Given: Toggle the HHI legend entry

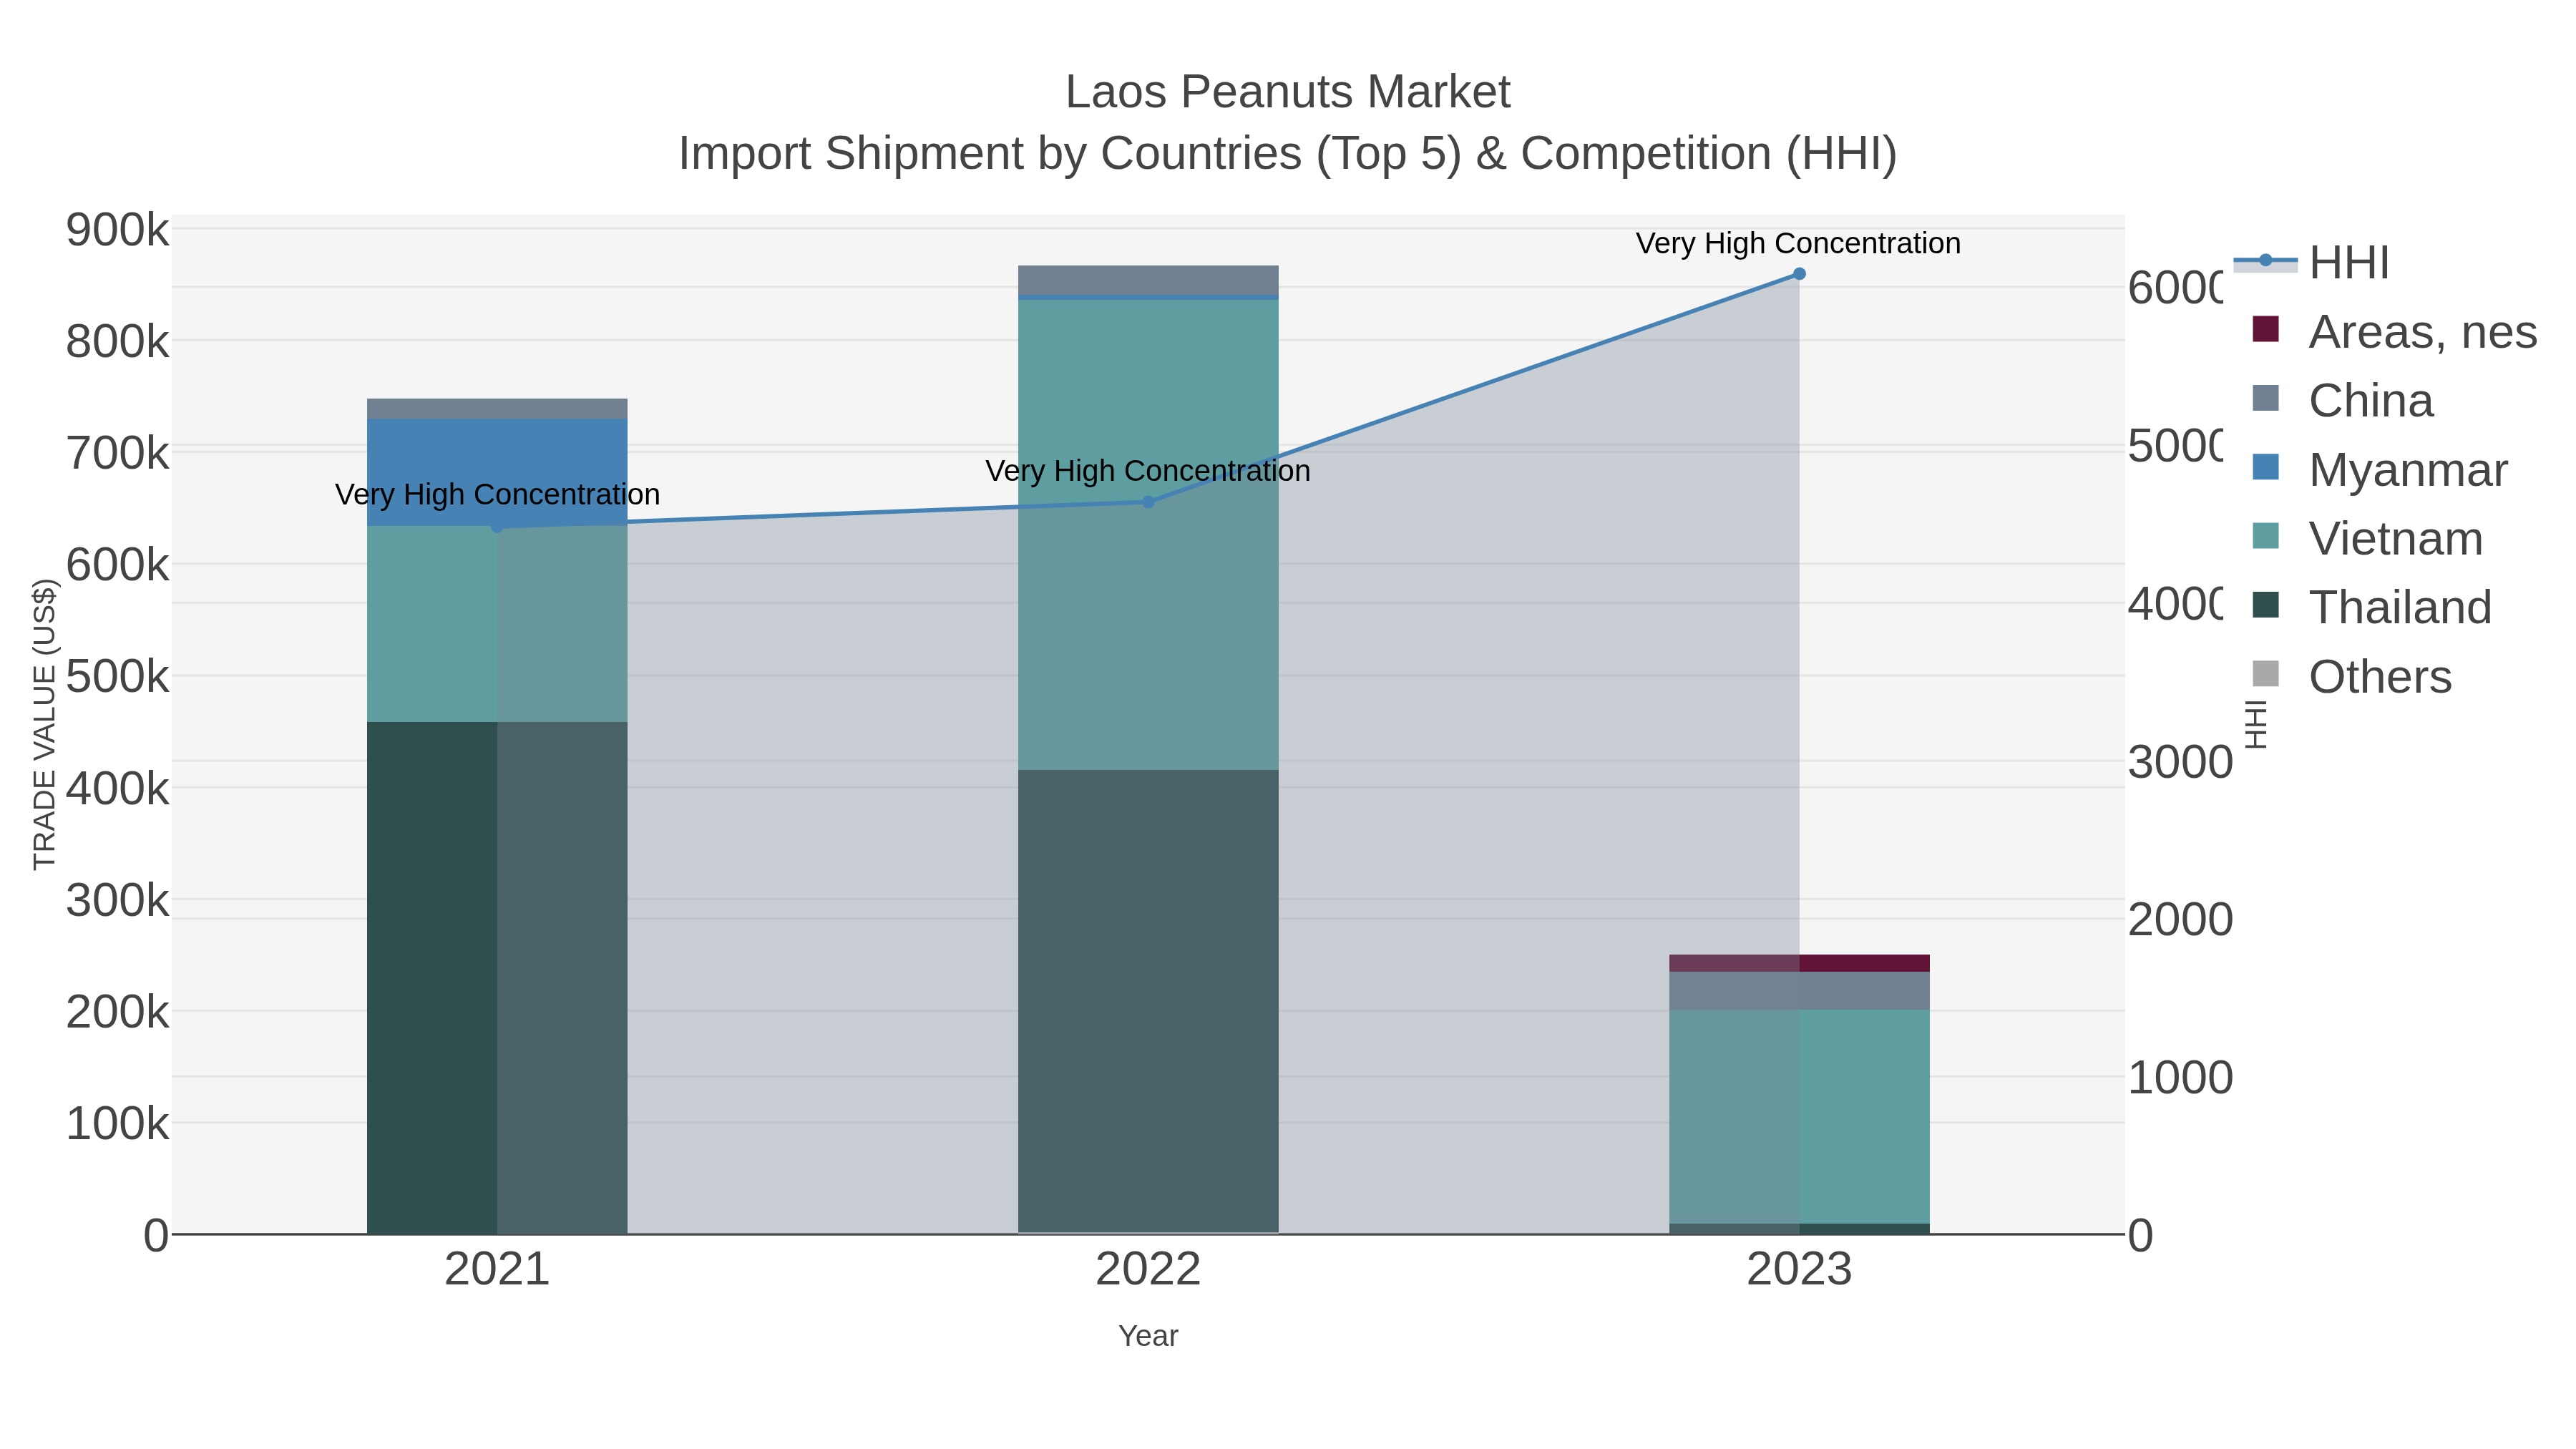Looking at the screenshot, I should (2311, 263).
